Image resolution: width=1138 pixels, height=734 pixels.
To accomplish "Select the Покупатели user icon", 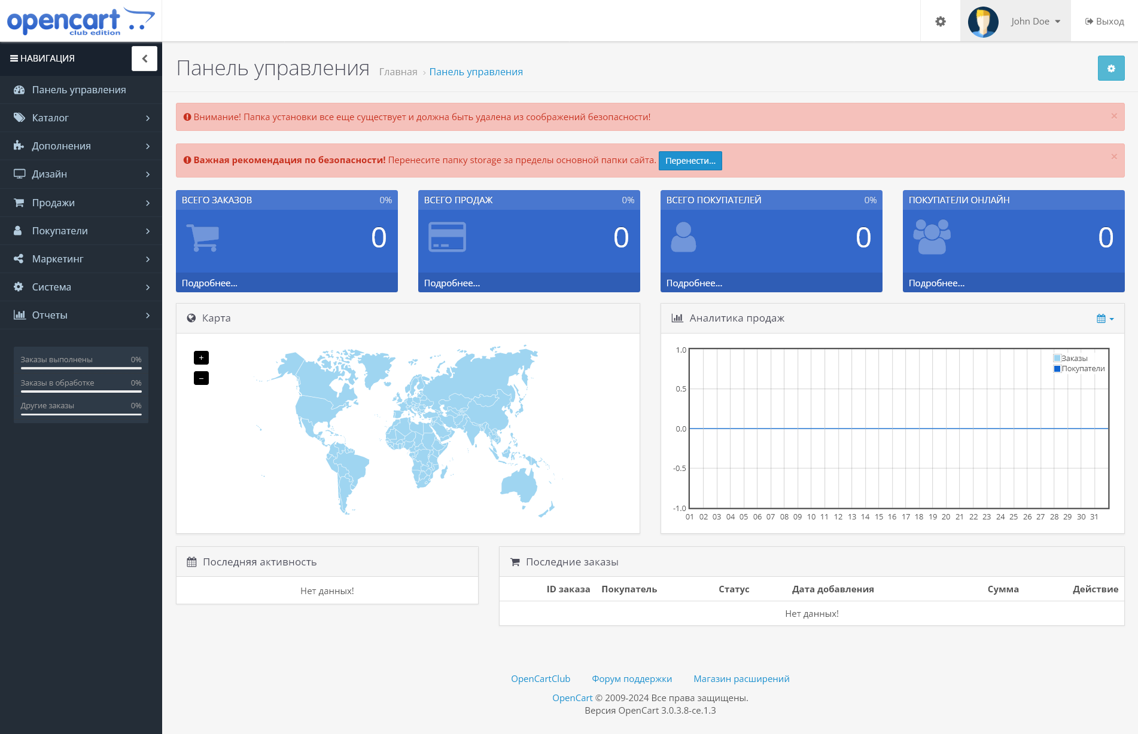I will click(19, 230).
